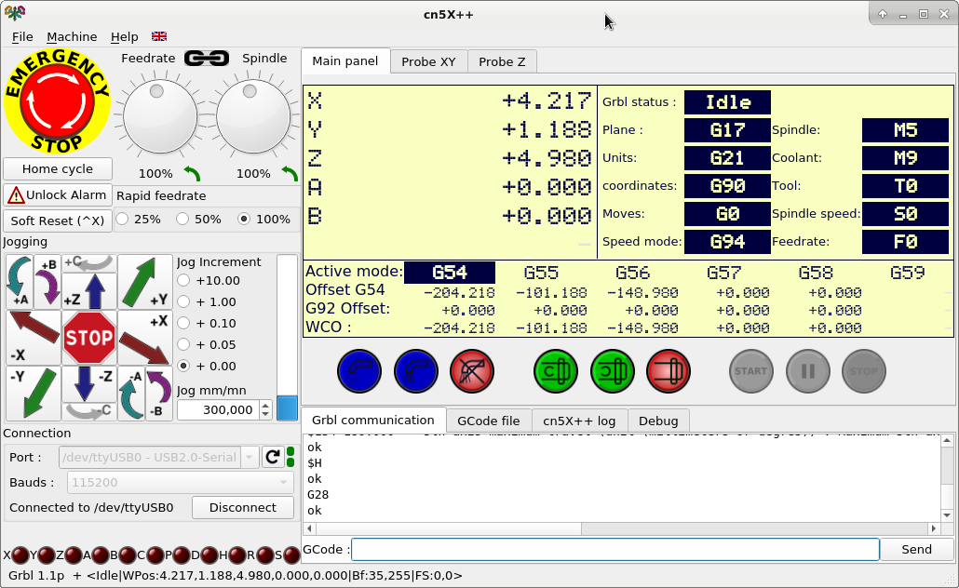This screenshot has width=959, height=588.
Task: Open the language flag menu
Action: point(159,37)
